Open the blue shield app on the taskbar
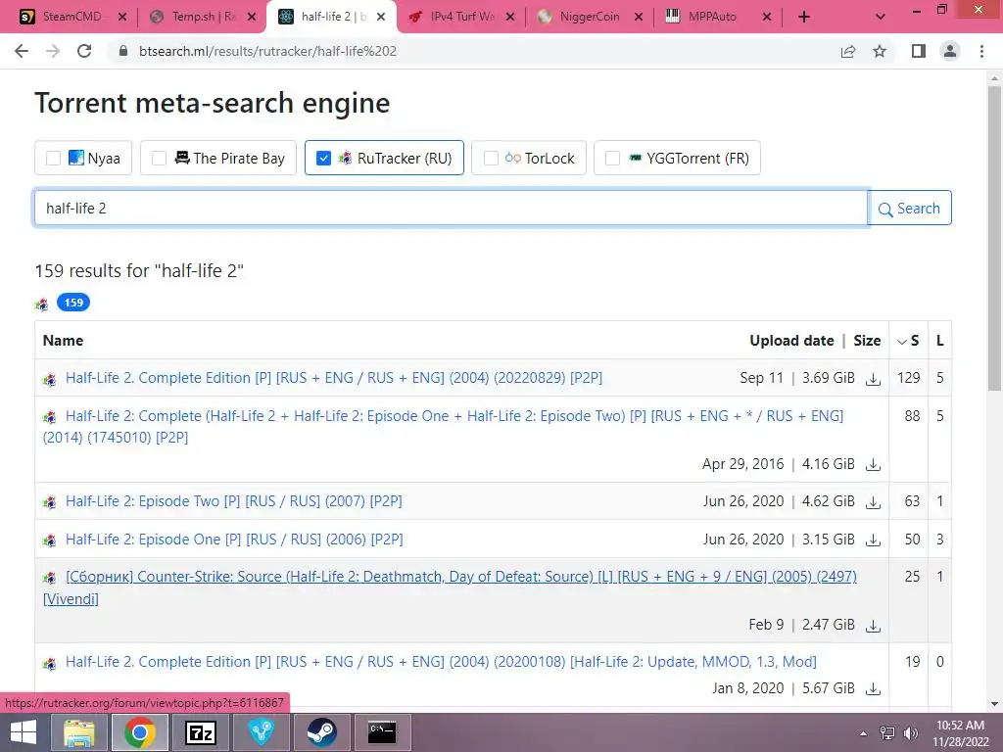This screenshot has width=1003, height=752. coord(261,732)
